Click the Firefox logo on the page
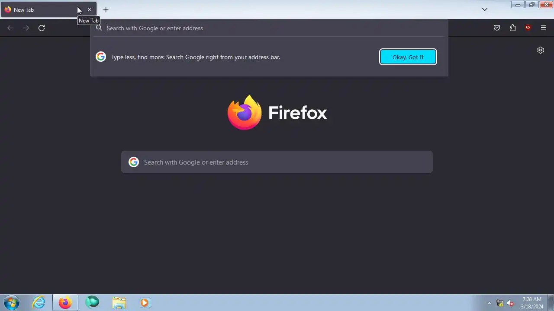This screenshot has width=554, height=311. pyautogui.click(x=245, y=113)
